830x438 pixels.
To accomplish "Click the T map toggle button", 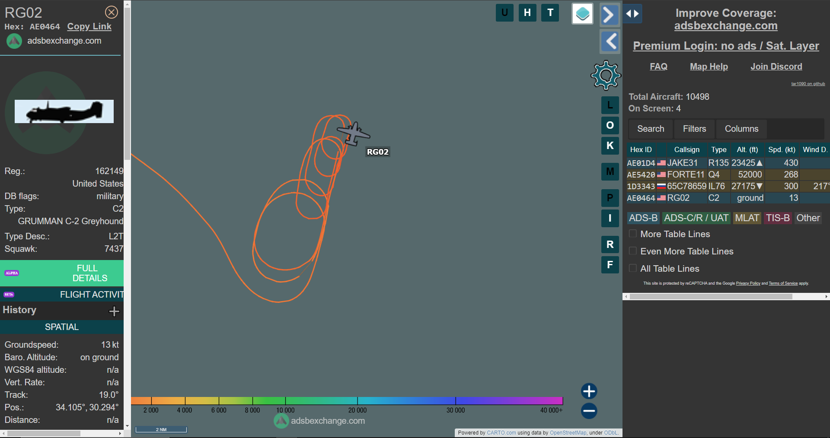I will [550, 13].
